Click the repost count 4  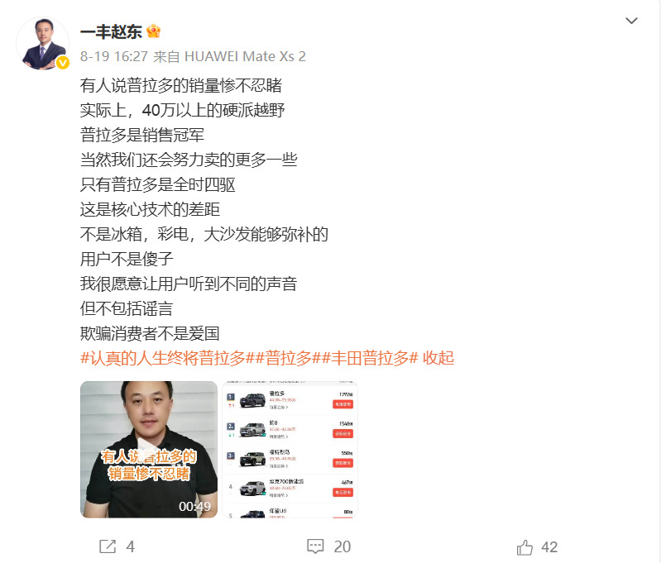130,547
